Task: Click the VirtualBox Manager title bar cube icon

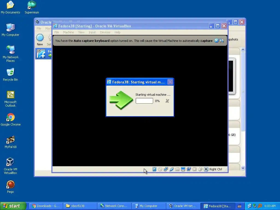Action: (x=37, y=22)
